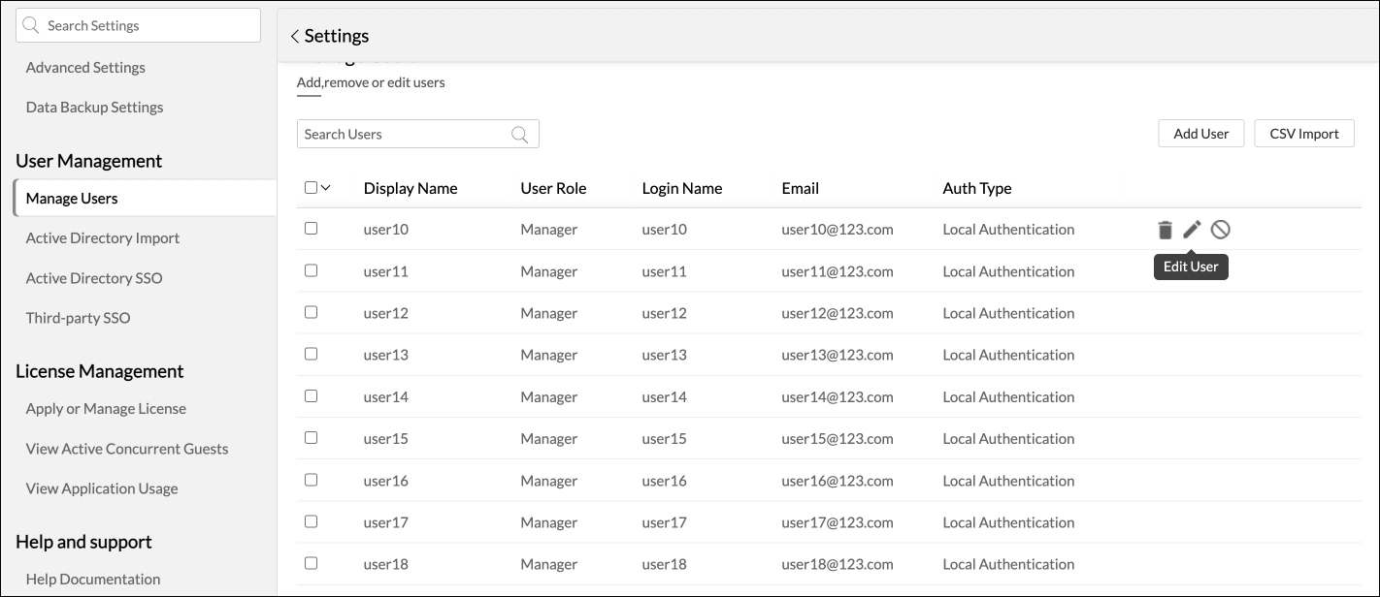1380x597 pixels.
Task: Focus the Search Users input field
Action: point(403,135)
